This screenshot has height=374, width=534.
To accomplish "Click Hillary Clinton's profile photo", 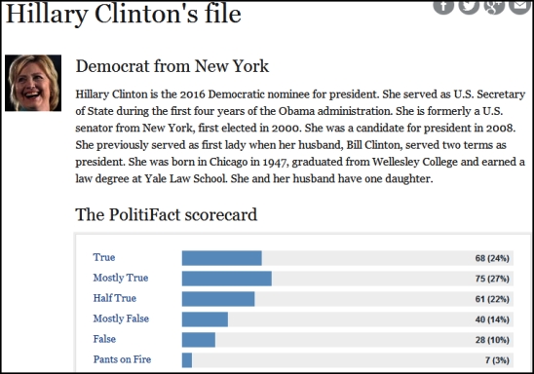I will tap(33, 83).
